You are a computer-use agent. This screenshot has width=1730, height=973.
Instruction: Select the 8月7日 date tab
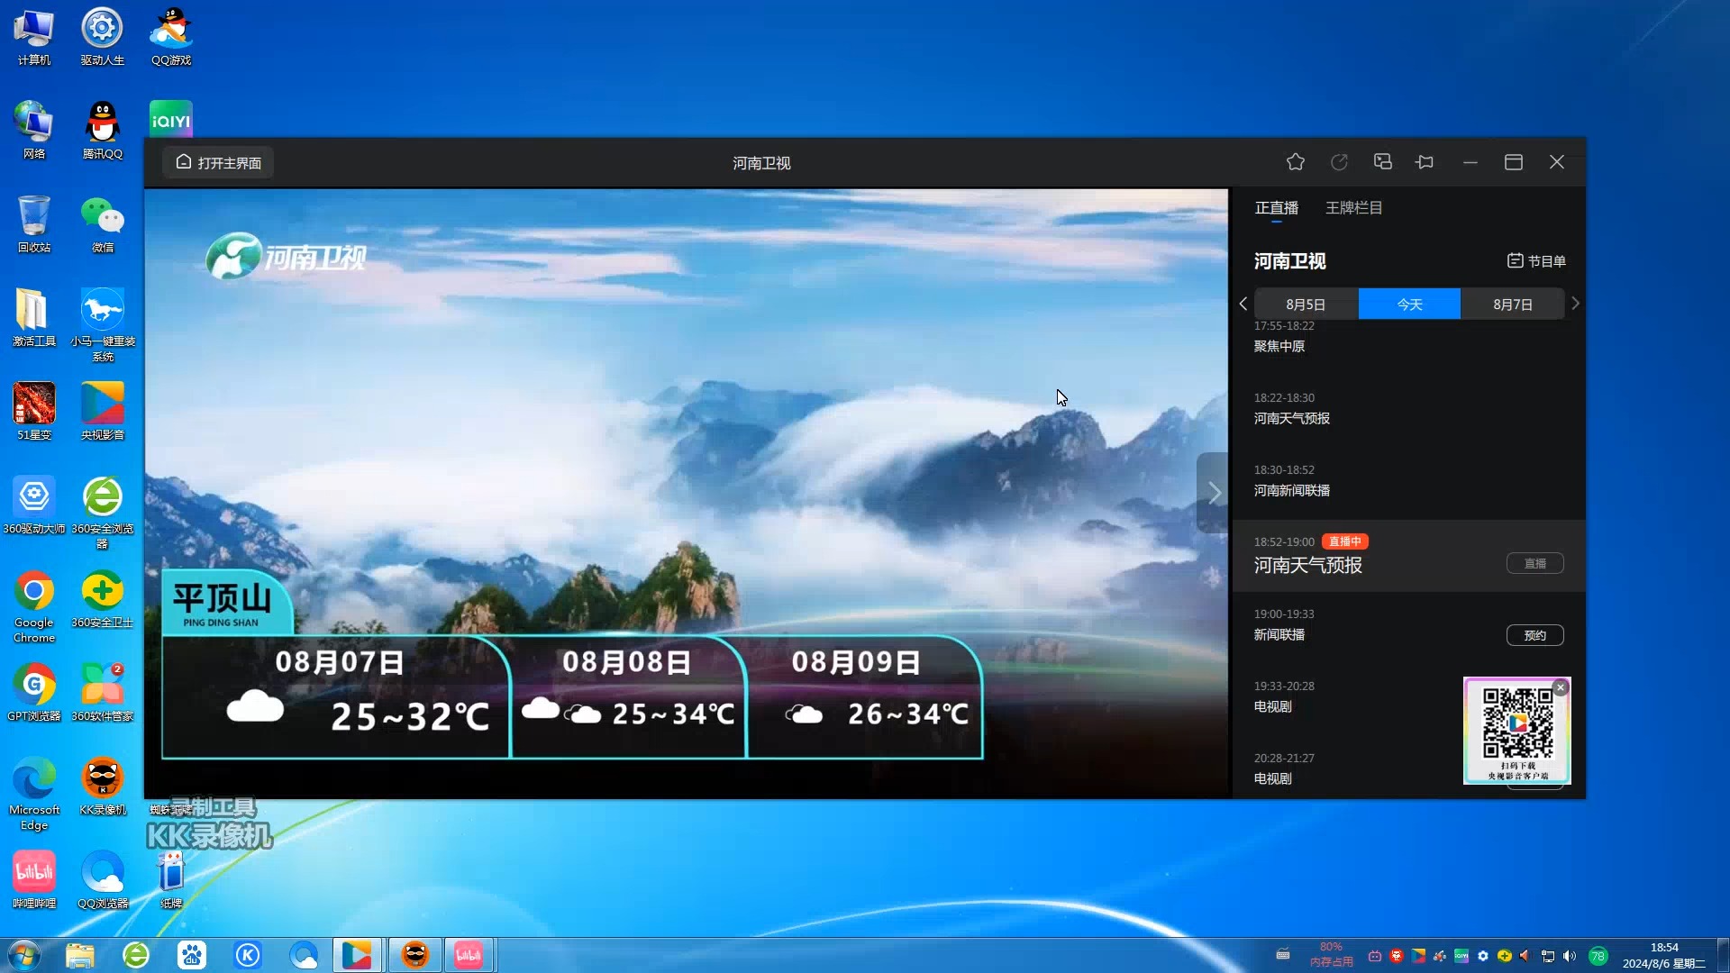(1512, 305)
